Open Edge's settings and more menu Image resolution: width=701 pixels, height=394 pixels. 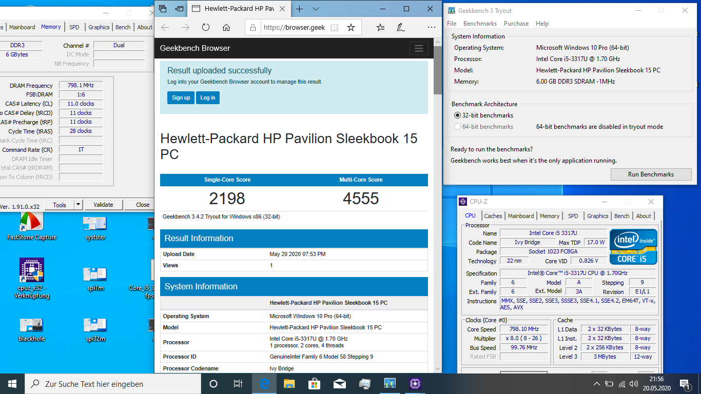(431, 28)
